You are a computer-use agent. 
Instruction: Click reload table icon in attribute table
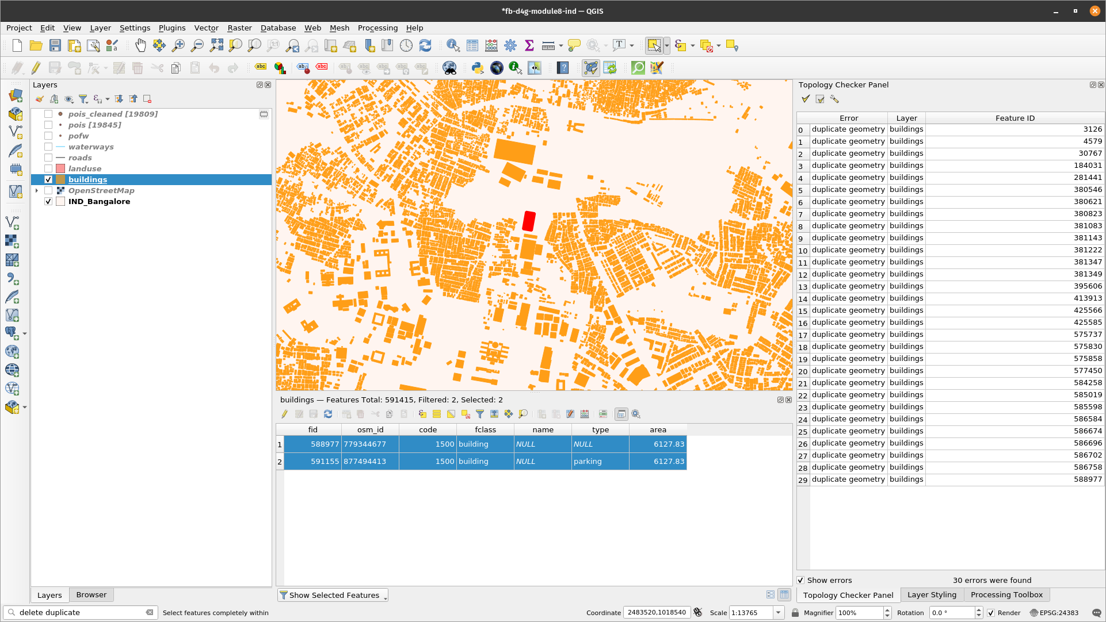(328, 414)
